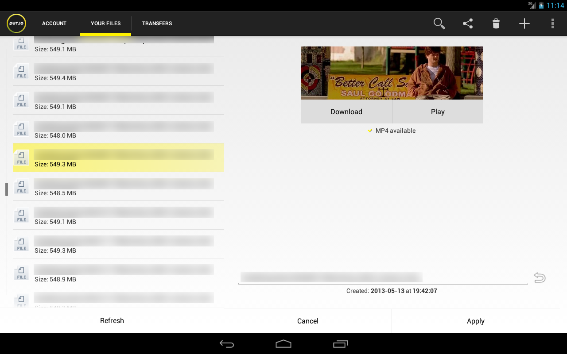
Task: Download the selected video file
Action: pyautogui.click(x=346, y=112)
